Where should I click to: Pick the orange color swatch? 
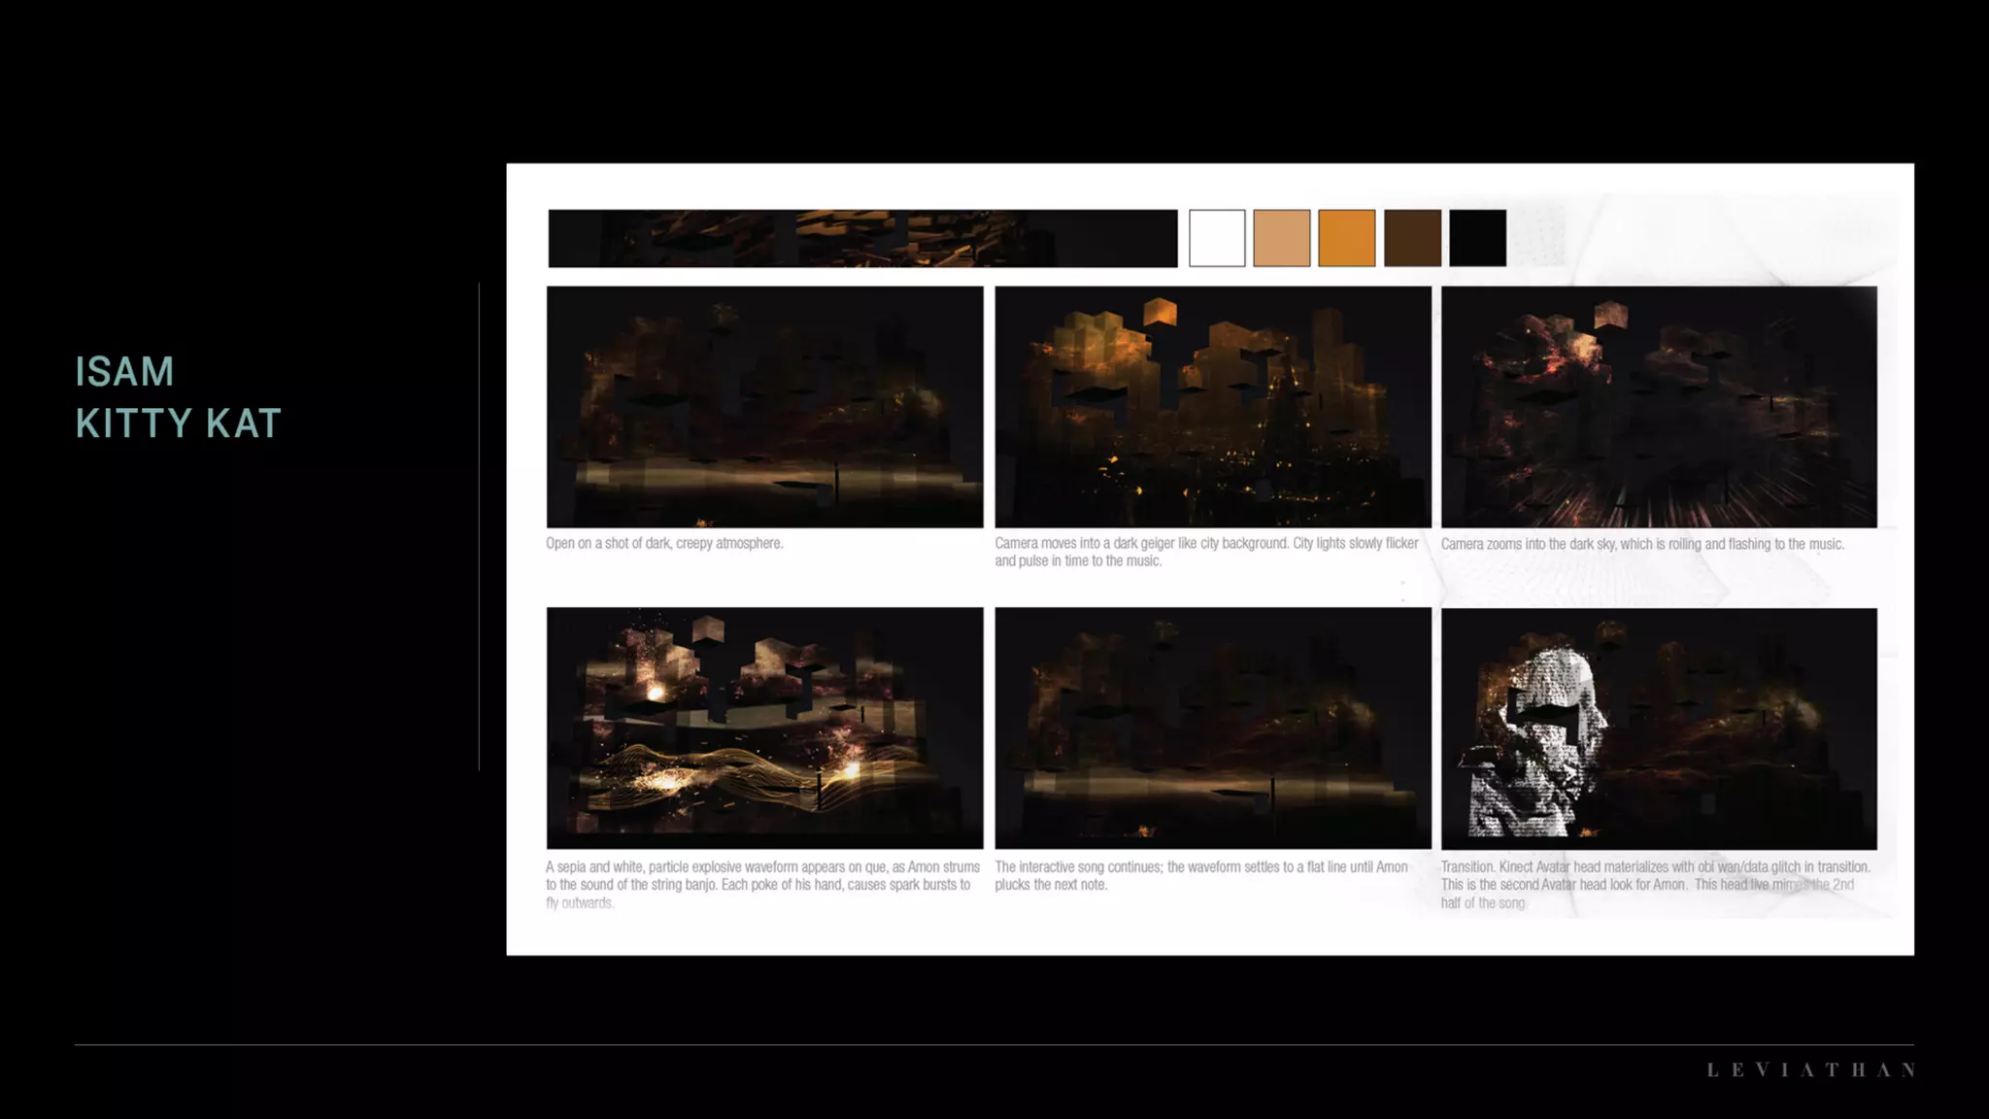tap(1346, 238)
